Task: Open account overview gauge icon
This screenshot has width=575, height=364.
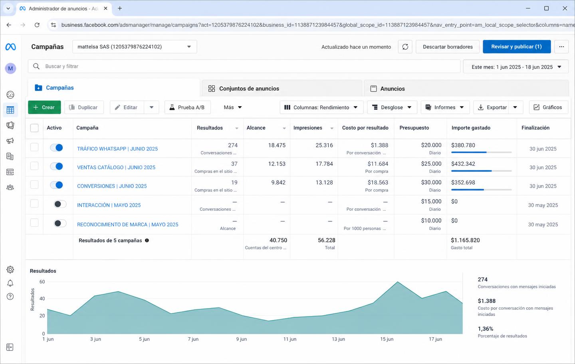Action: [x=10, y=95]
